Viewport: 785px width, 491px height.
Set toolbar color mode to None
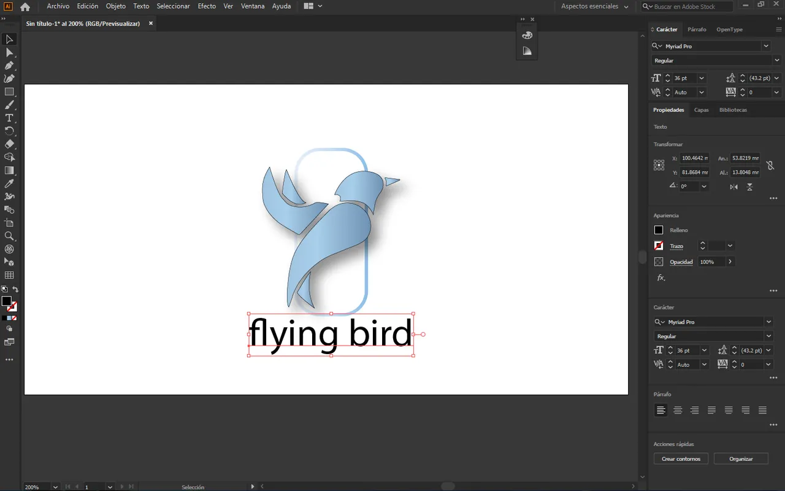tap(14, 318)
